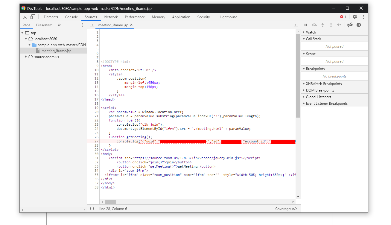Image resolution: width=391 pixels, height=225 pixels.
Task: Select meeting_iframe.jsp in the file tree
Action: click(56, 51)
